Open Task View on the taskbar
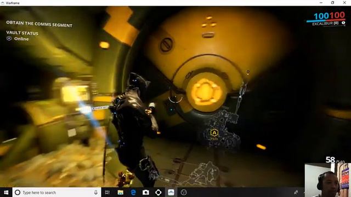This screenshot has height=197, width=351. point(107,192)
